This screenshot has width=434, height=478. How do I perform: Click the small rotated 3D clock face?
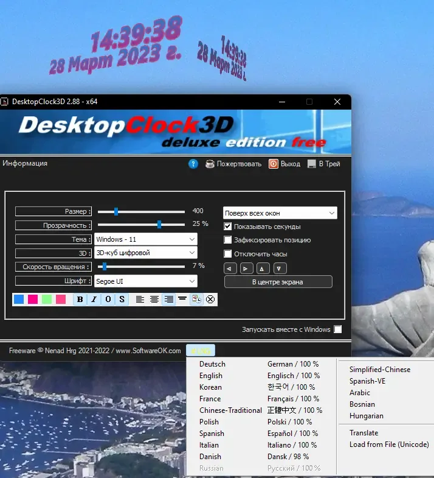(222, 58)
